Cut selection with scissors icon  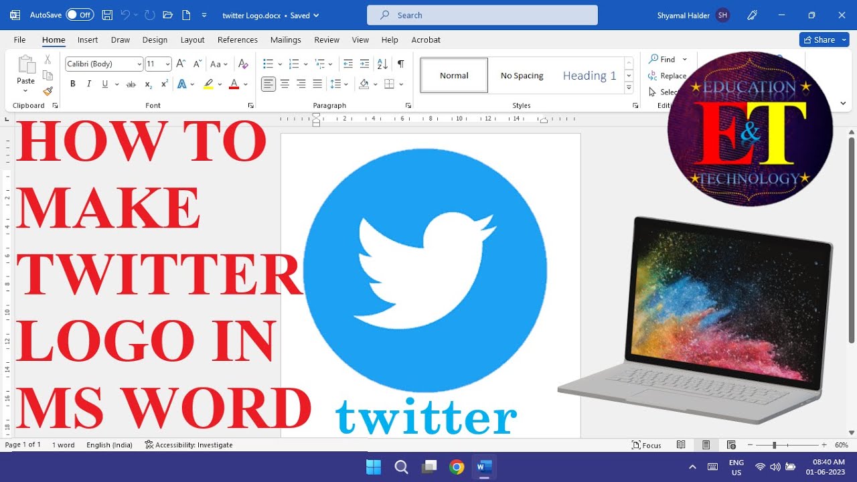48,60
